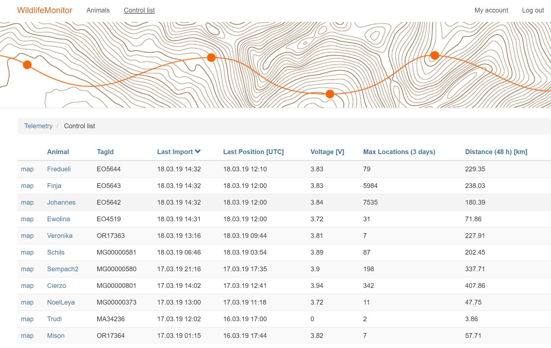551x348 pixels.
Task: Go to Control list in navbar
Action: pyautogui.click(x=139, y=10)
